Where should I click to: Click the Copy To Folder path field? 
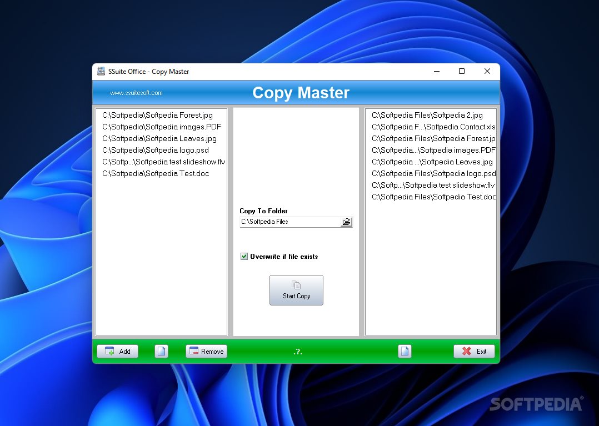coord(290,222)
